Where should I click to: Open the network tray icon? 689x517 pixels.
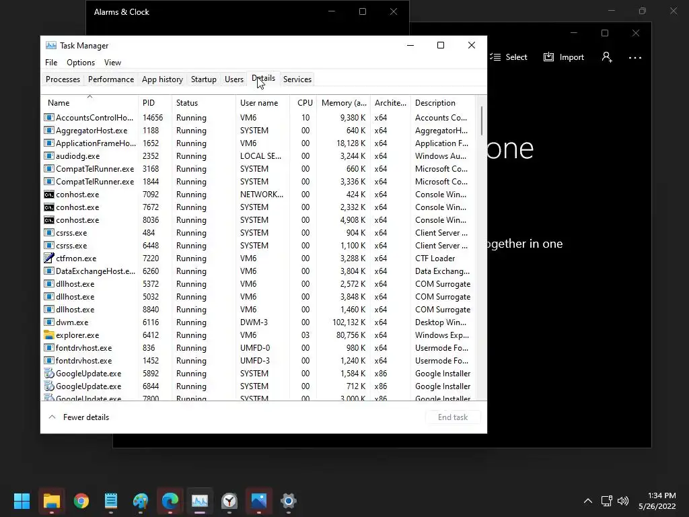coord(607,501)
